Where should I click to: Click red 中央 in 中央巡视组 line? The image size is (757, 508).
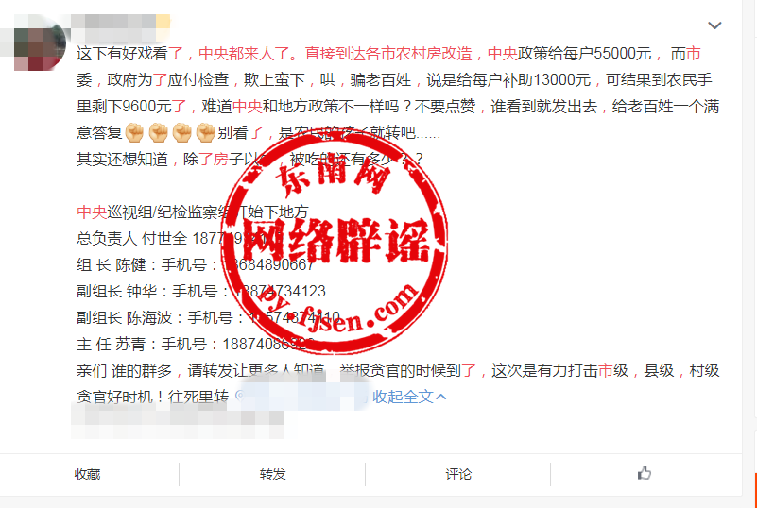pyautogui.click(x=92, y=212)
